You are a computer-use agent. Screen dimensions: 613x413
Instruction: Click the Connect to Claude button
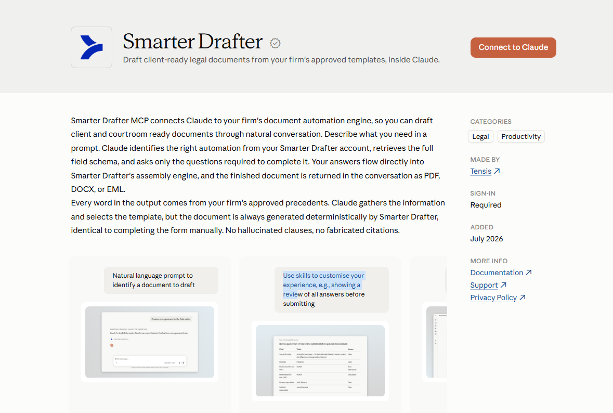[513, 47]
